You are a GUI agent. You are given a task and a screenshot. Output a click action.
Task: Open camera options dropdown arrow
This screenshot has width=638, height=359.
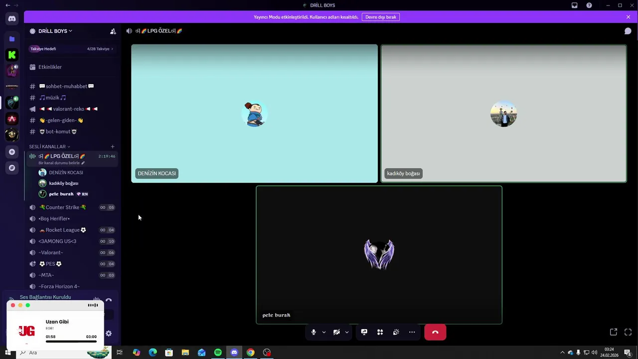pos(347,332)
